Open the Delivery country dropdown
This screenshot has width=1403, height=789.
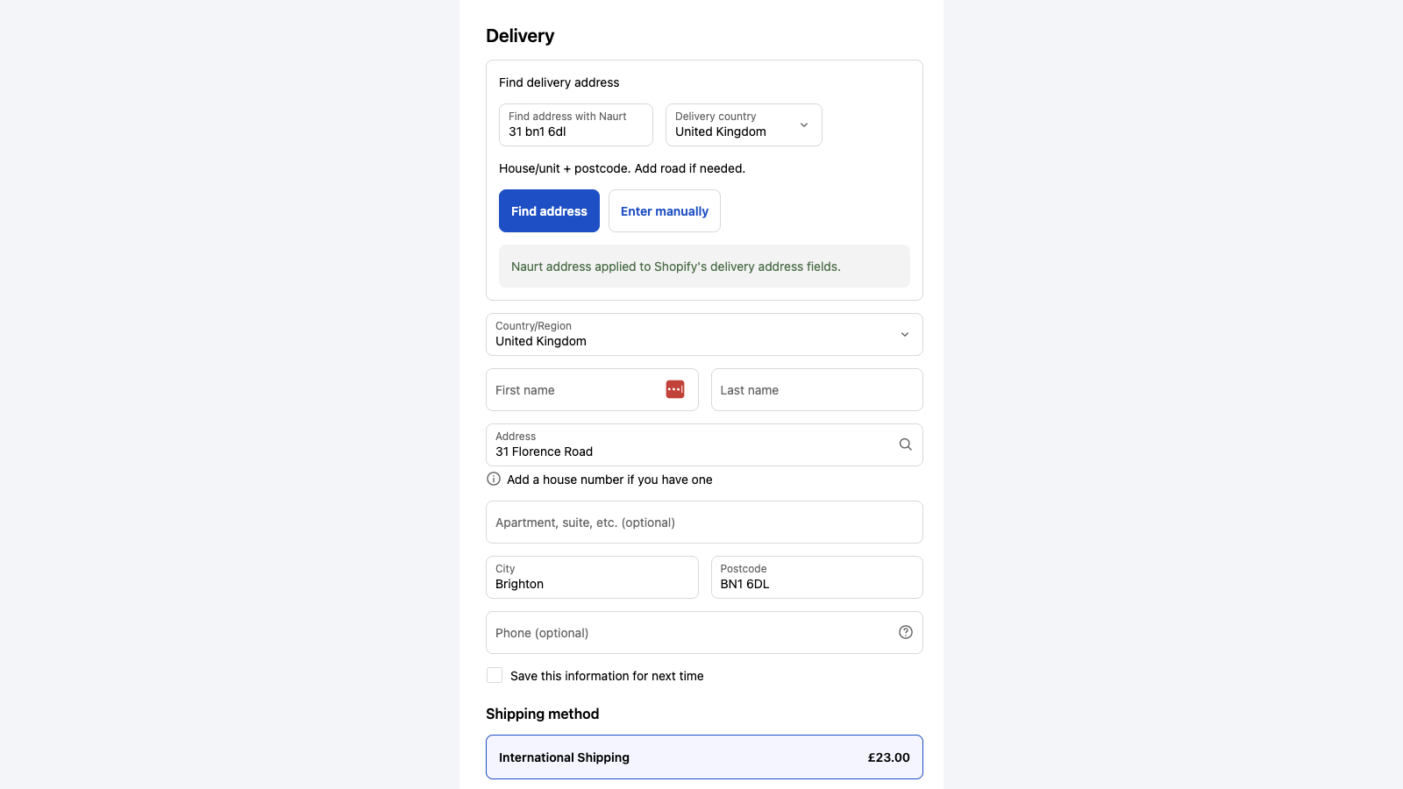point(744,124)
